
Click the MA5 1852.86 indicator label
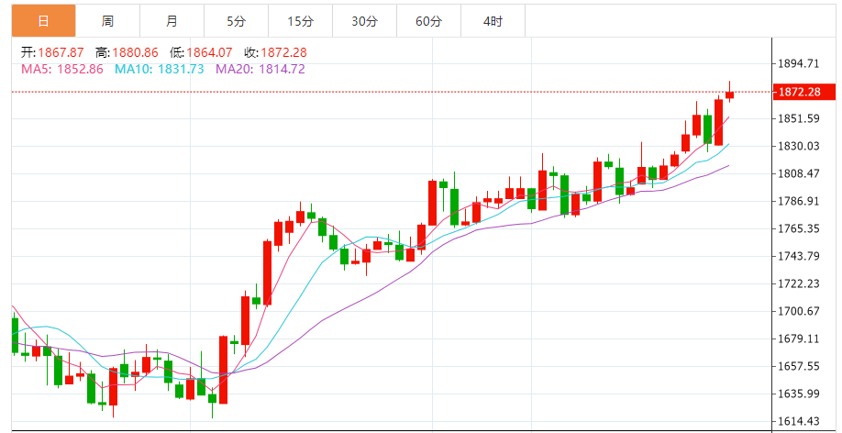pos(61,69)
